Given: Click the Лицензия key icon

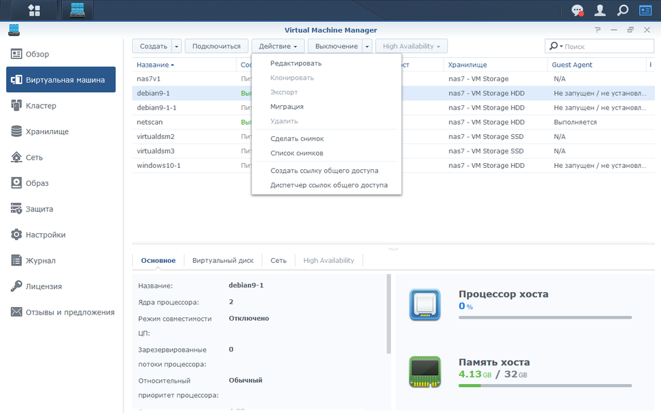Looking at the screenshot, I should [x=16, y=286].
